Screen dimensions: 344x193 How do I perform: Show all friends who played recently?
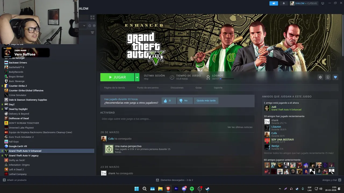point(299,153)
